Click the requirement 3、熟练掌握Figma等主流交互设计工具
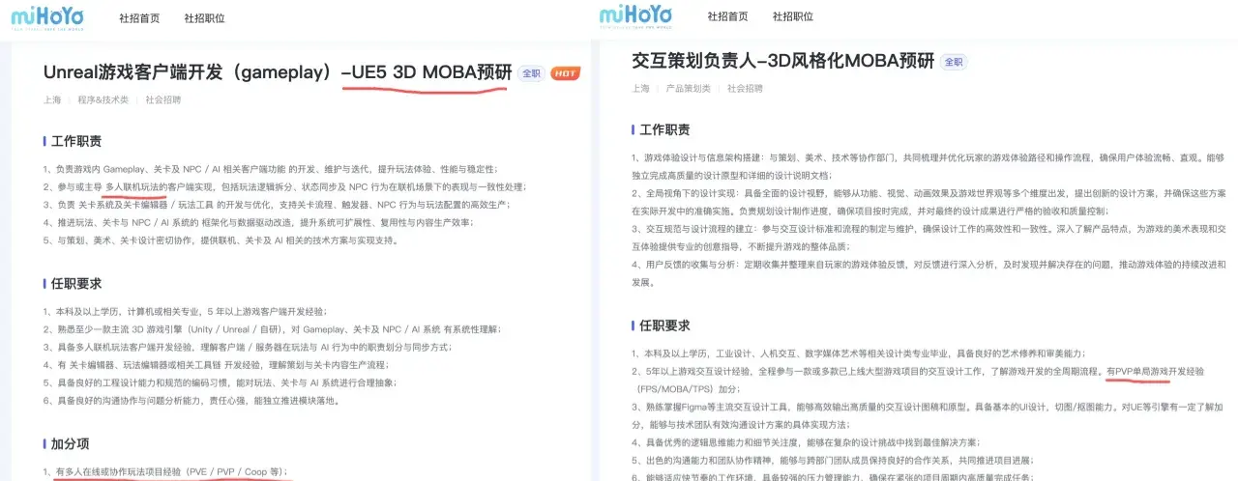The image size is (1238, 481). click(928, 415)
